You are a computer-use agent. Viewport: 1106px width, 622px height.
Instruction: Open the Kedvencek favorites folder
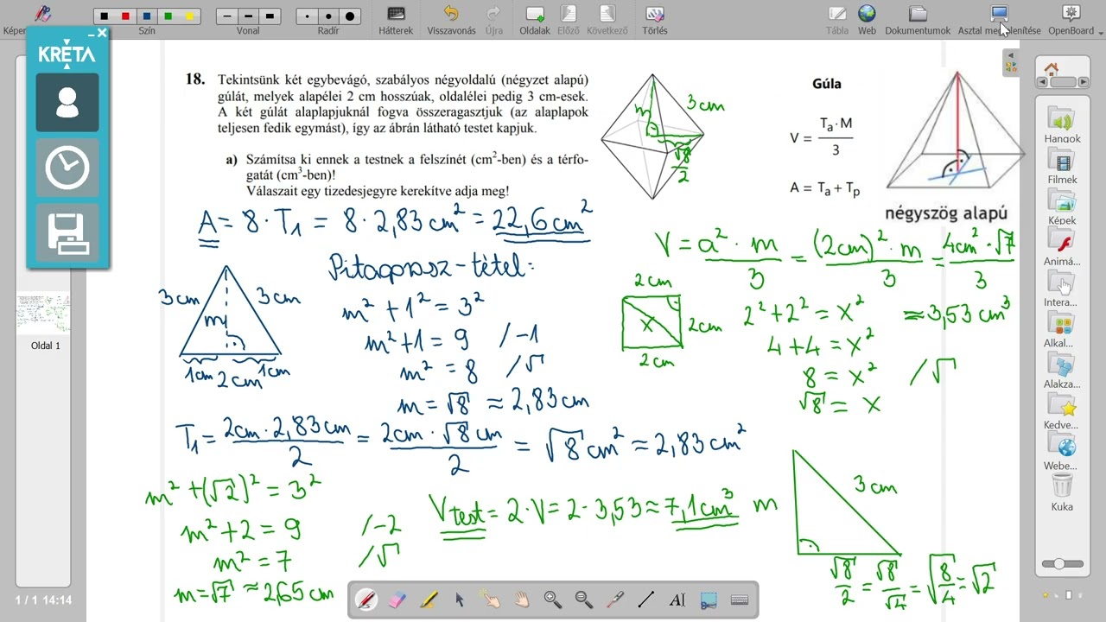pos(1061,411)
